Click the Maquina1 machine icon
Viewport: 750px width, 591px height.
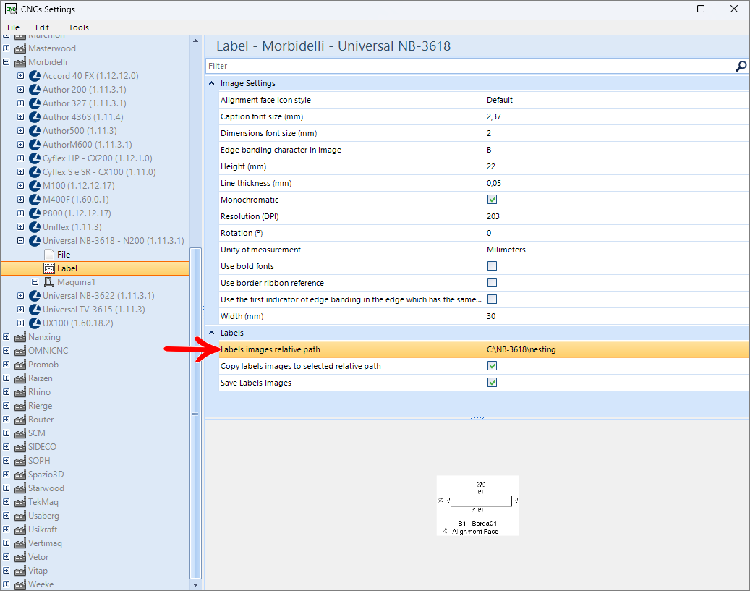click(48, 282)
